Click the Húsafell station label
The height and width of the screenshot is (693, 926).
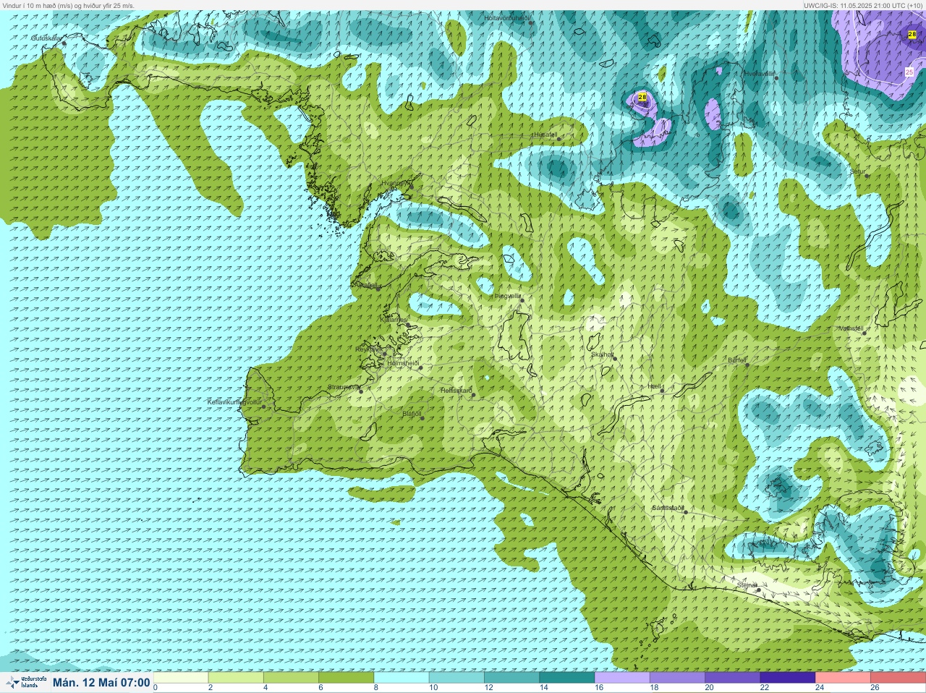coord(545,135)
